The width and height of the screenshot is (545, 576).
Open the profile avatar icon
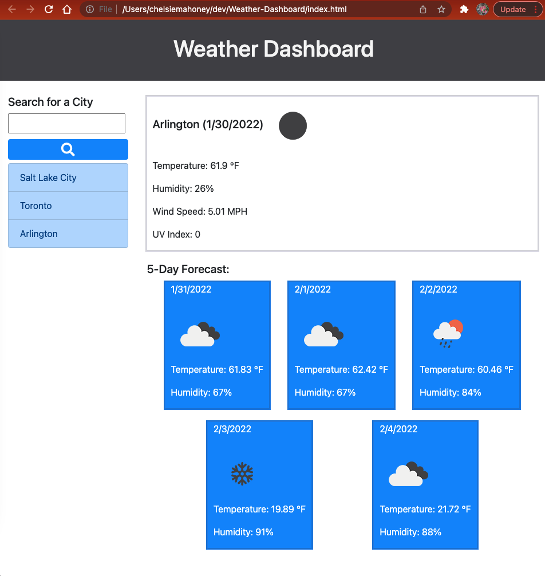pos(482,9)
